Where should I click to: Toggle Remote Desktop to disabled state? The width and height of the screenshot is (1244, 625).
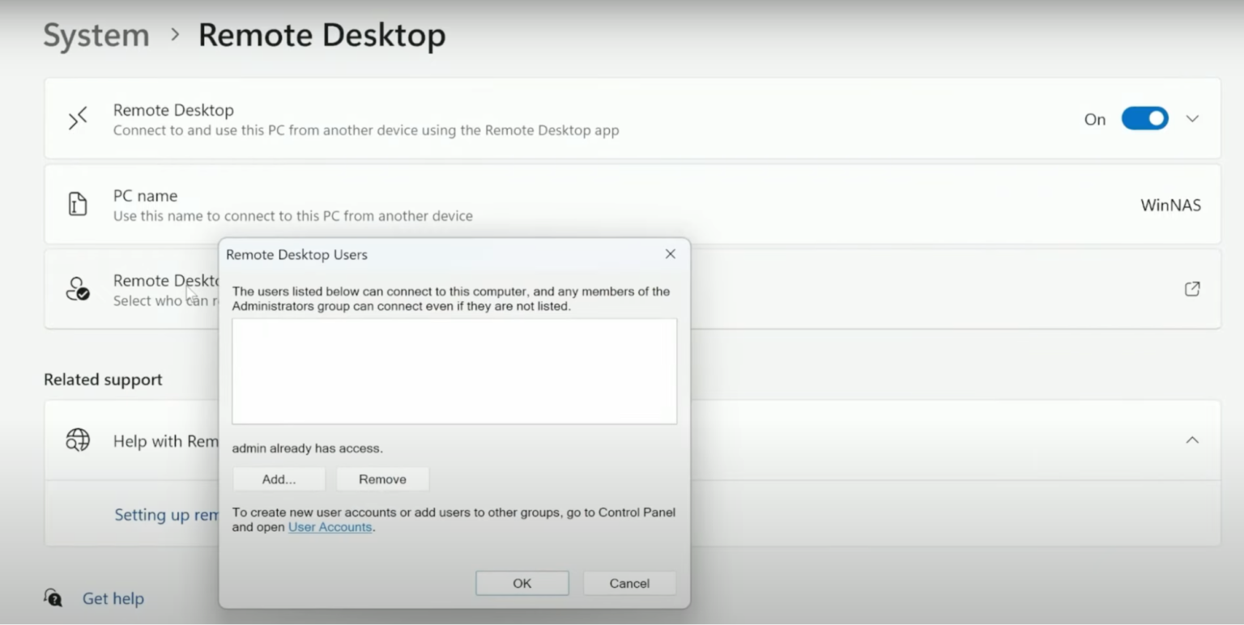(1144, 118)
